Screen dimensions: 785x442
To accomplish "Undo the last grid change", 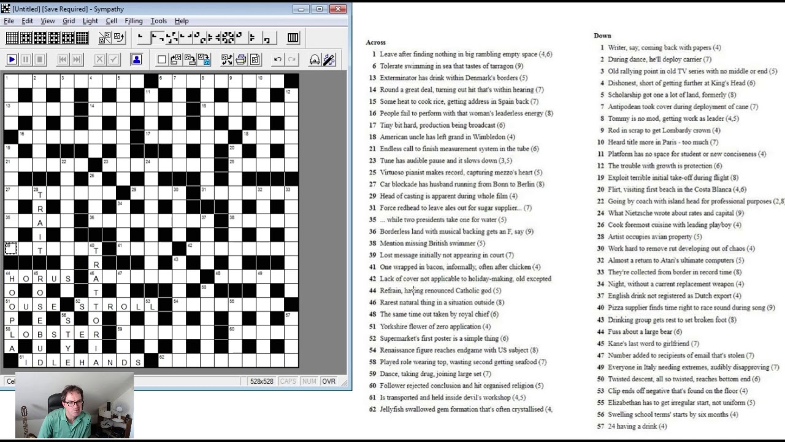I will pyautogui.click(x=277, y=59).
